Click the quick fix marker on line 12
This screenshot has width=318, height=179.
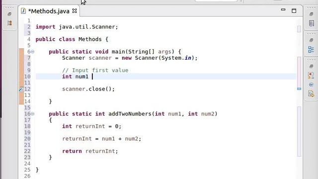tap(21, 89)
